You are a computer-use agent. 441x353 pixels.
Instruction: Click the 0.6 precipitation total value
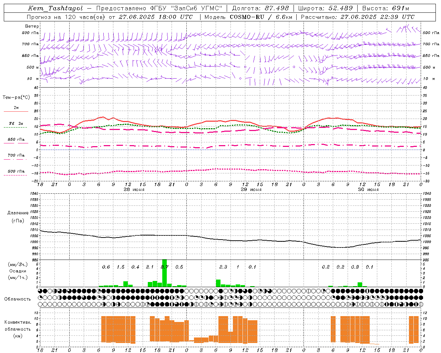click(x=106, y=267)
